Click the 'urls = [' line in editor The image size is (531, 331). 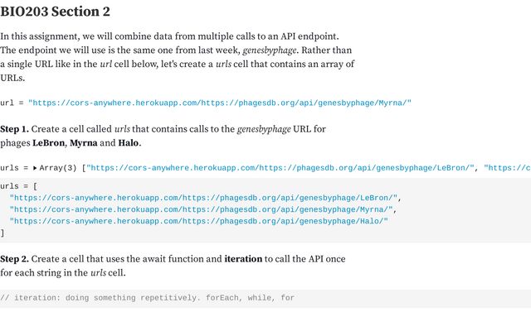click(x=18, y=186)
